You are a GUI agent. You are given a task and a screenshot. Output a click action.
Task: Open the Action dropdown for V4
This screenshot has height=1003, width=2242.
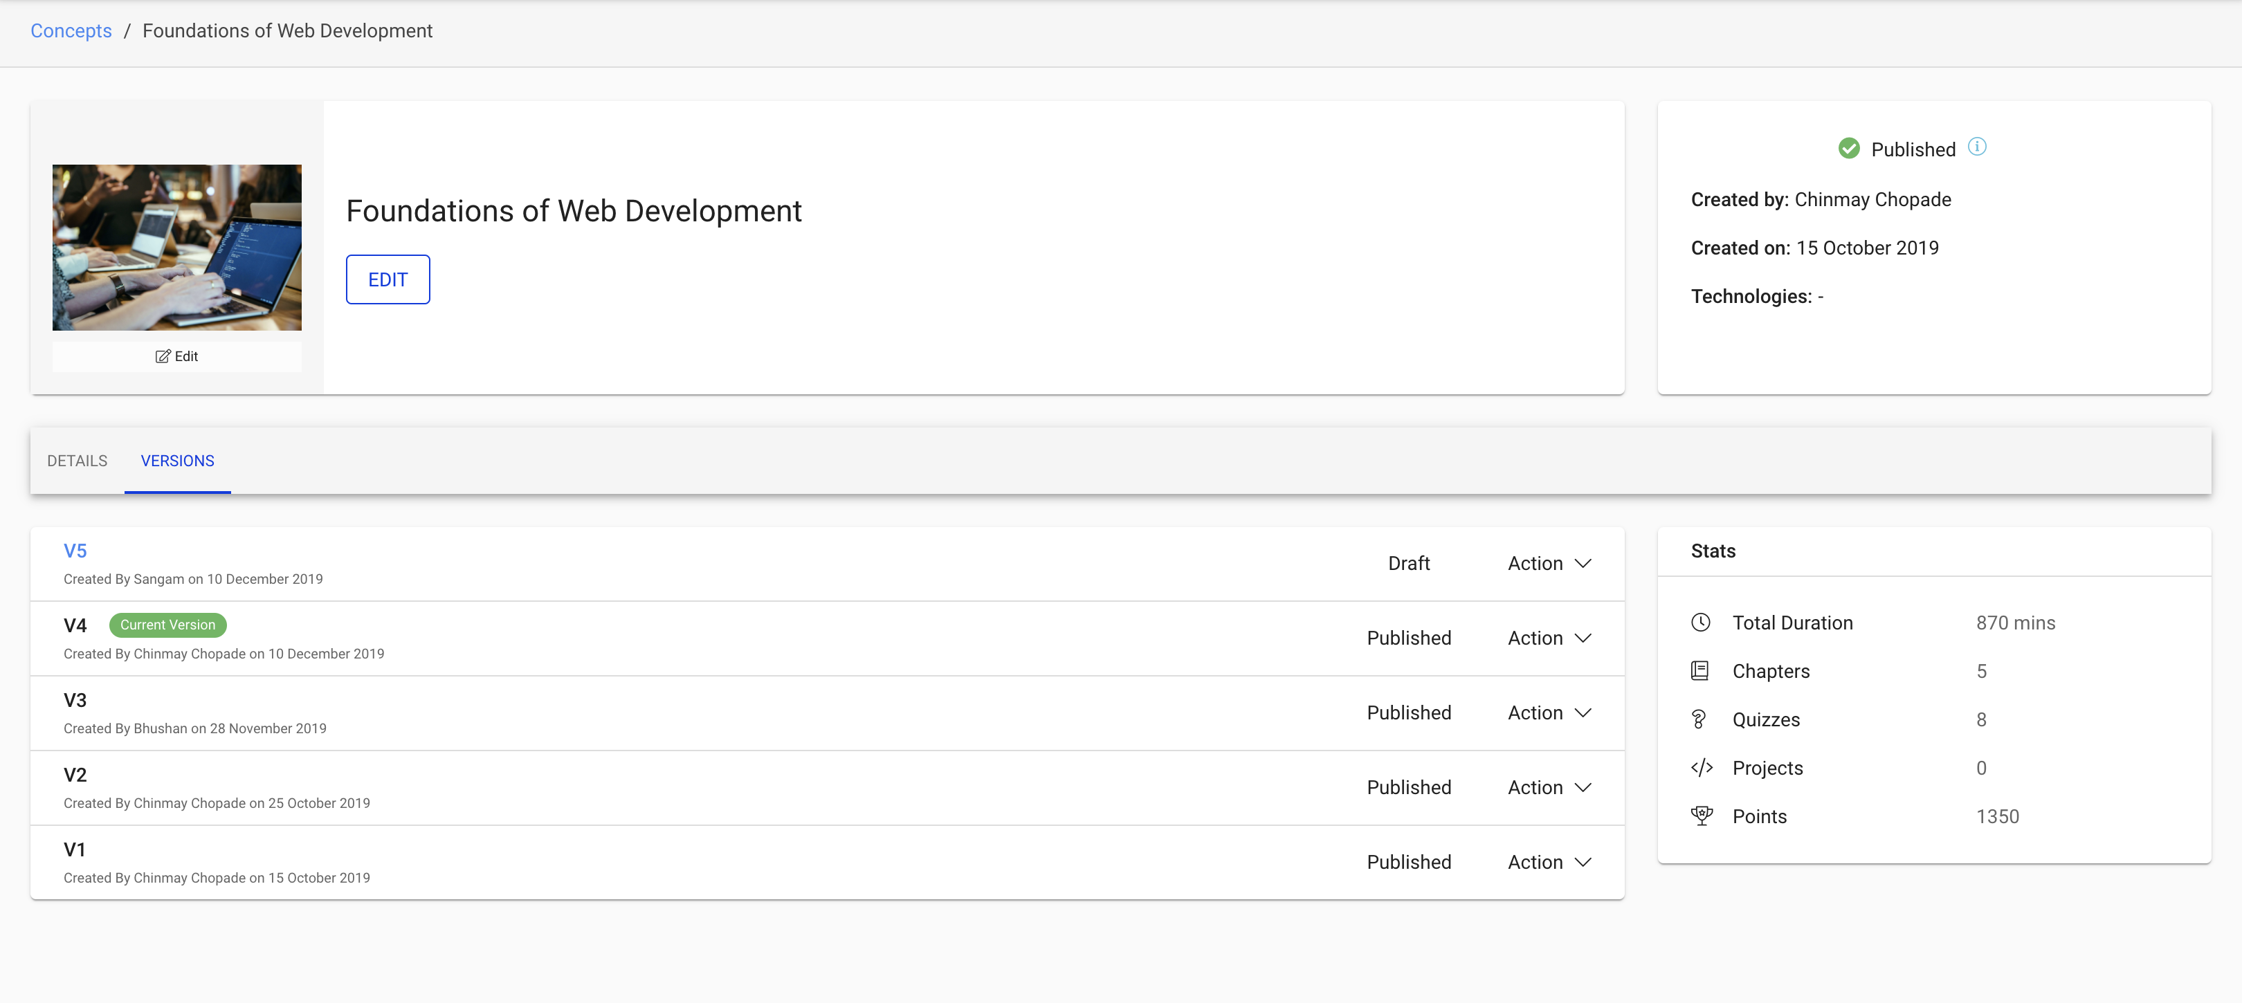coord(1549,638)
